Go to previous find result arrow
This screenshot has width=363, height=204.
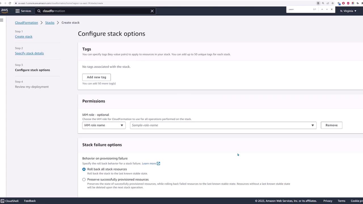click(322, 9)
